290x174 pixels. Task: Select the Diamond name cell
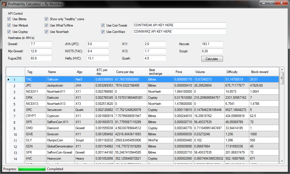point(60,128)
